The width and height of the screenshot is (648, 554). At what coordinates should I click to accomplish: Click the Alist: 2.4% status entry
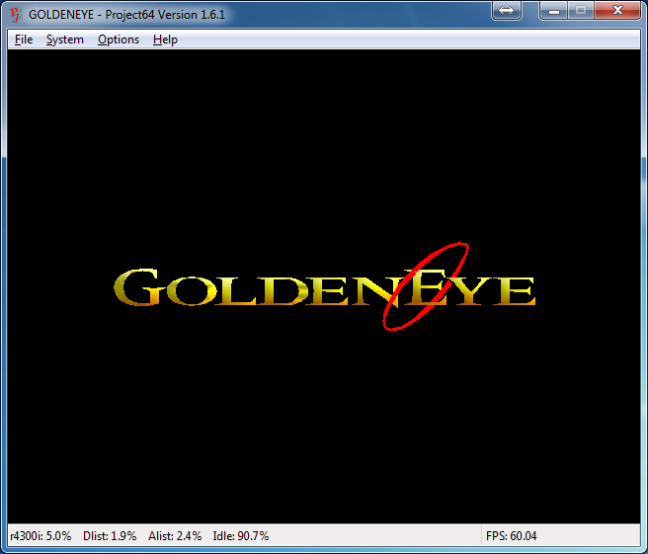coord(175,536)
